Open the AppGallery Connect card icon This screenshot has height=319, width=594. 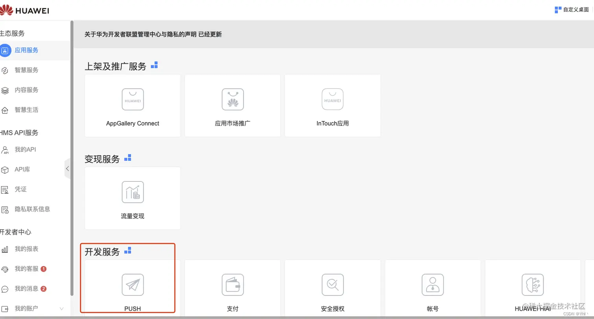(x=133, y=99)
